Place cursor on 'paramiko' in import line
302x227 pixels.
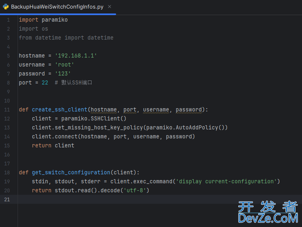pyautogui.click(x=55, y=20)
